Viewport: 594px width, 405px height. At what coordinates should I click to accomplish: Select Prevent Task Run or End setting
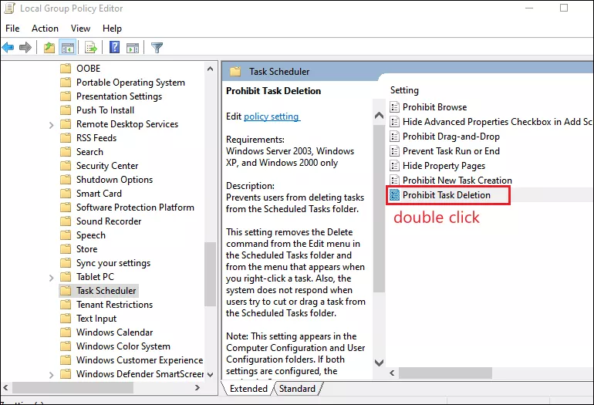pyautogui.click(x=451, y=151)
